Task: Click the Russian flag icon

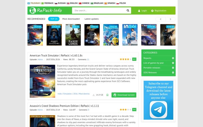Action: pyautogui.click(x=56, y=3)
